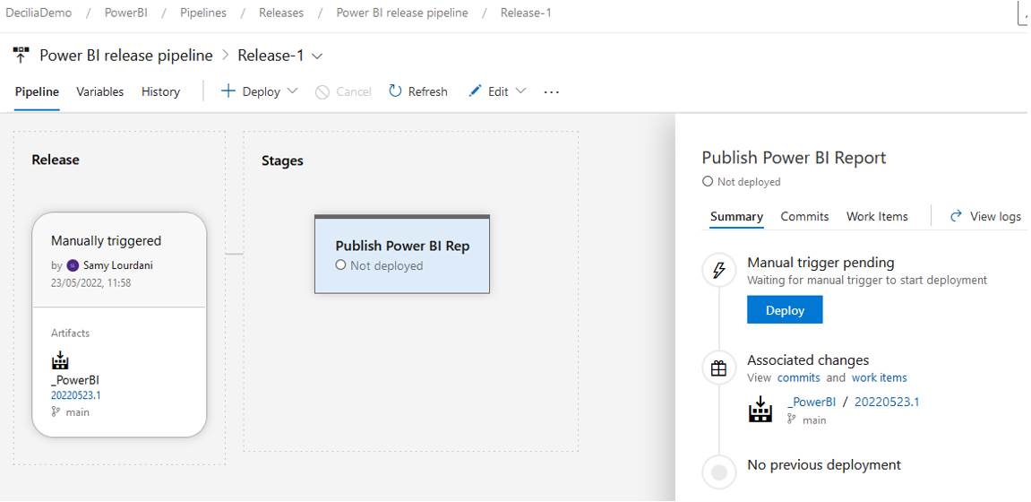Screen dimensions: 1031x502
Task: Click Release-1 breadcrumb item
Action: (526, 13)
